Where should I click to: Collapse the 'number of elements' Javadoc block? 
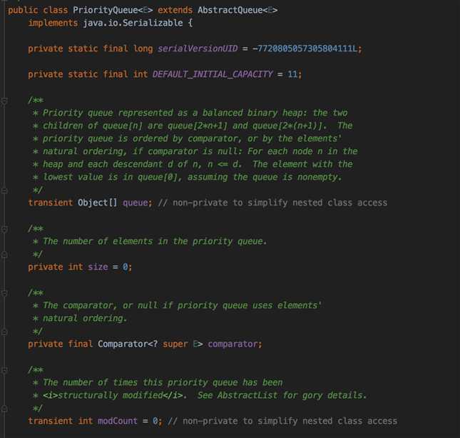(x=4, y=229)
